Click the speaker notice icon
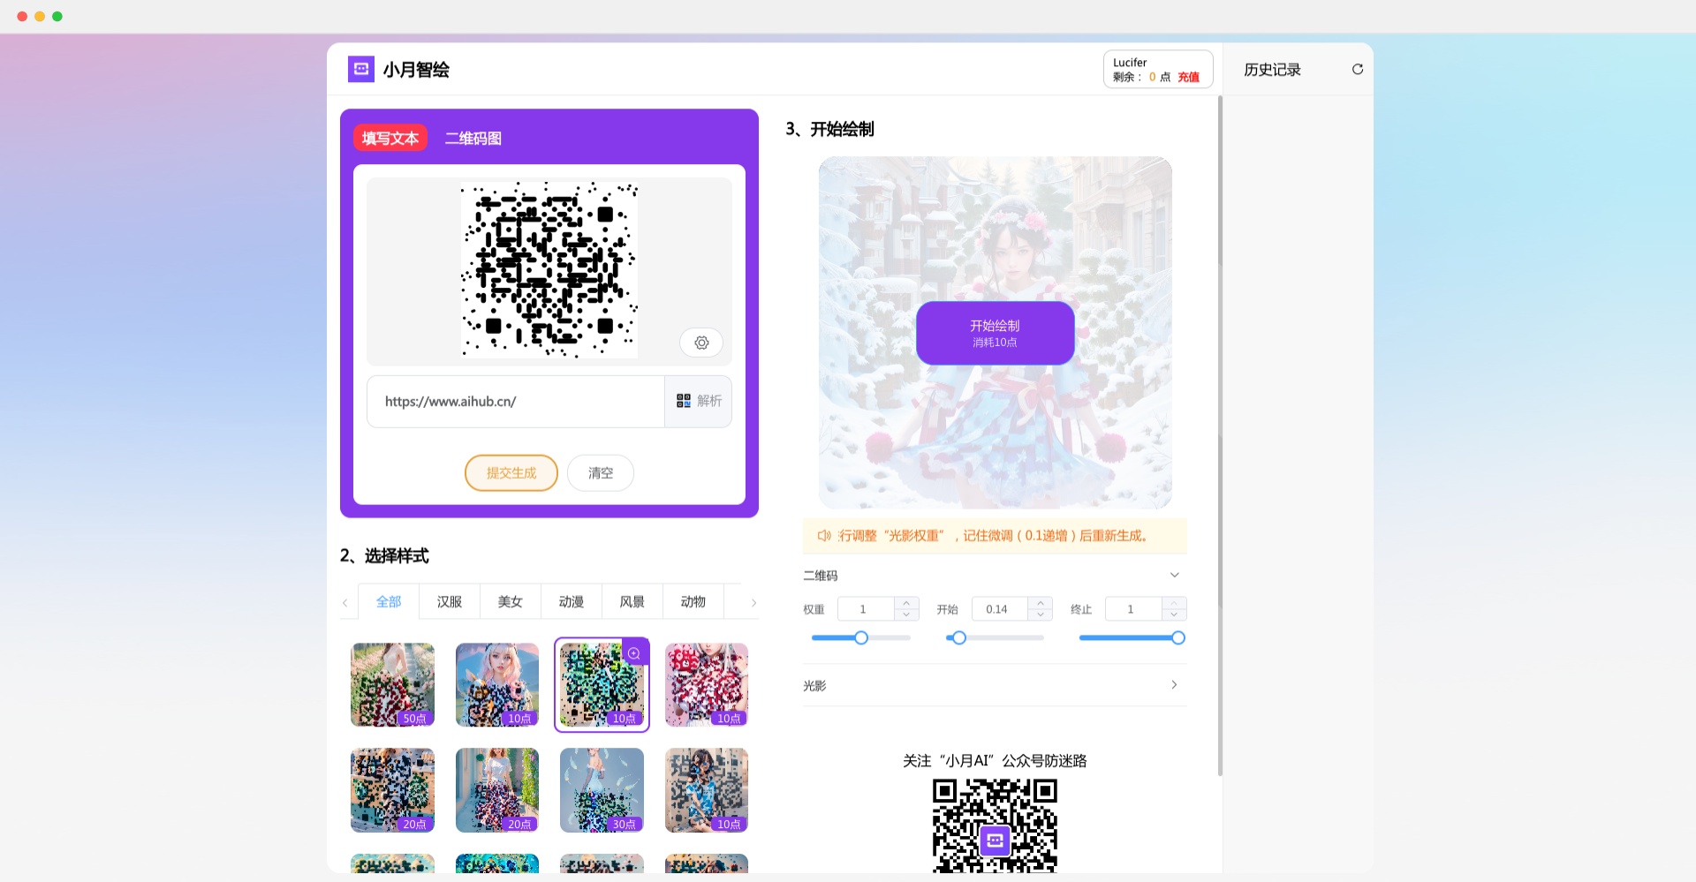Screen dimensions: 1696x882 pos(823,536)
